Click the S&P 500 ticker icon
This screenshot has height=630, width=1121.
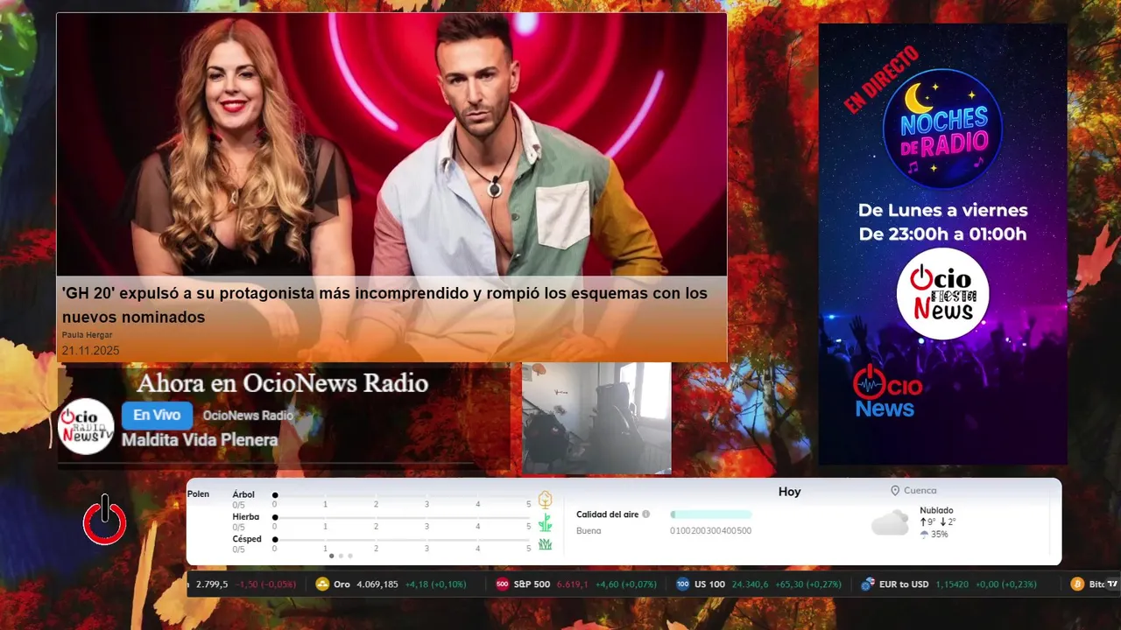502,584
